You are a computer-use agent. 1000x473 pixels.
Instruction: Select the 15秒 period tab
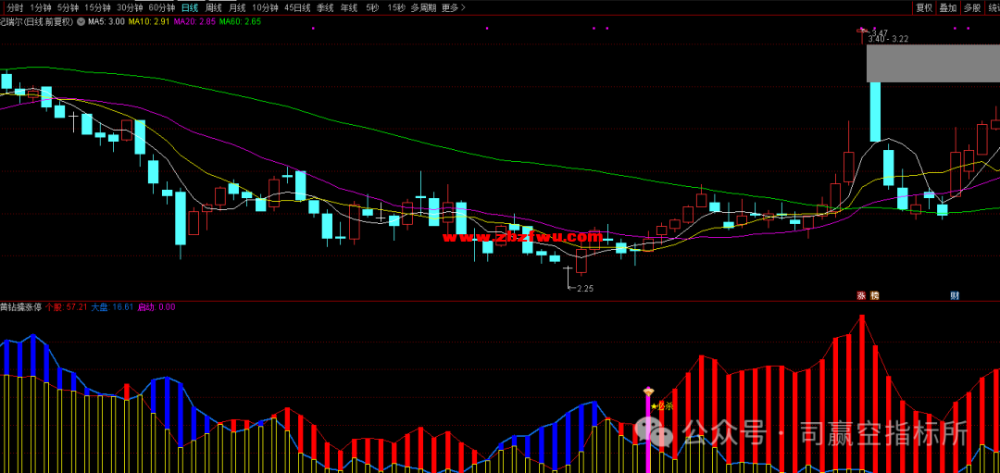coord(396,8)
